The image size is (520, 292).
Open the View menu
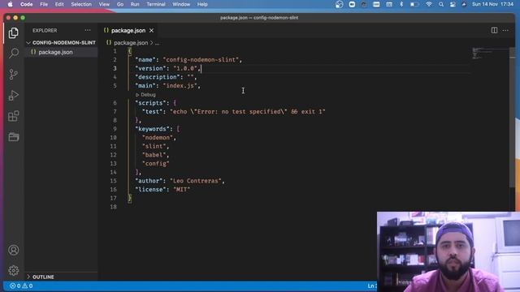pyautogui.click(x=104, y=4)
